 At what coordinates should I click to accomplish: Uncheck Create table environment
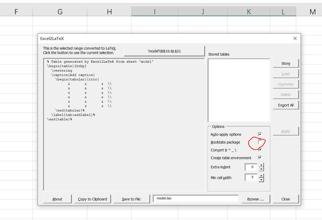(260, 158)
